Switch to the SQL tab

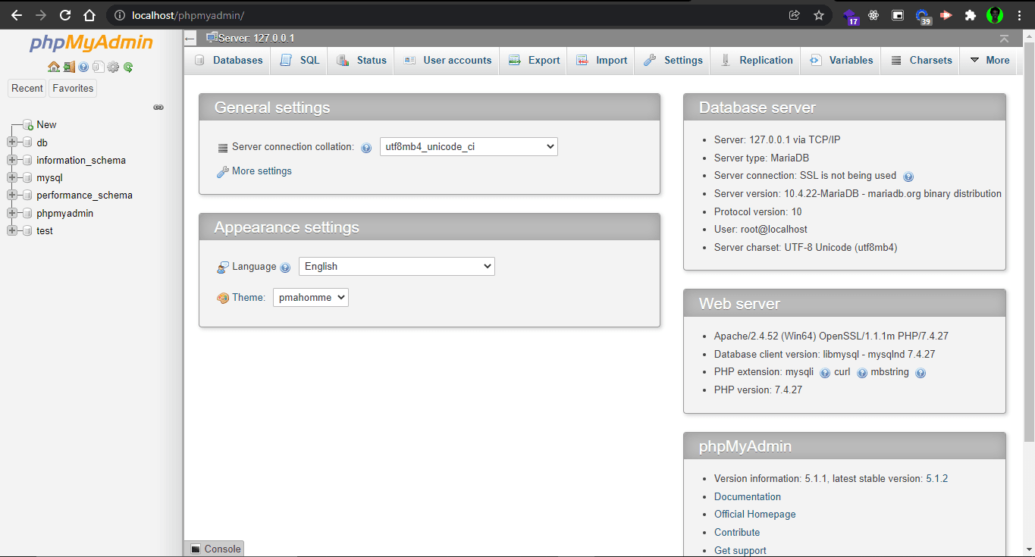click(300, 61)
